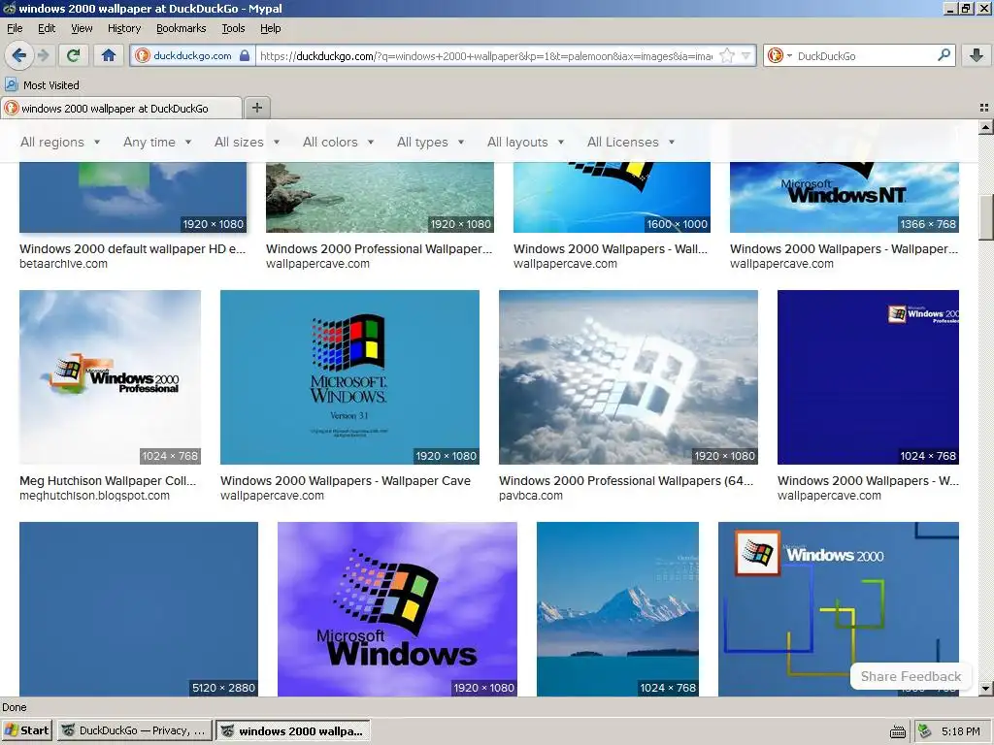Visit betaarchive.com source link
The height and width of the screenshot is (745, 994).
pyautogui.click(x=63, y=264)
